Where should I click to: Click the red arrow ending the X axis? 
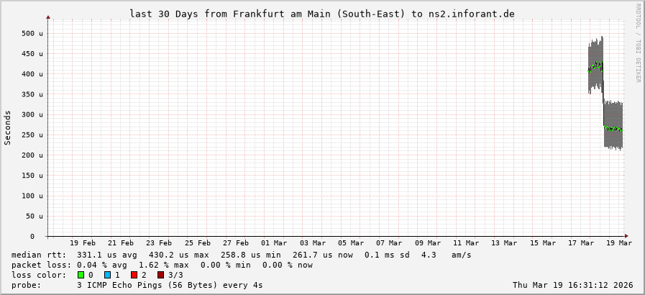pos(626,236)
